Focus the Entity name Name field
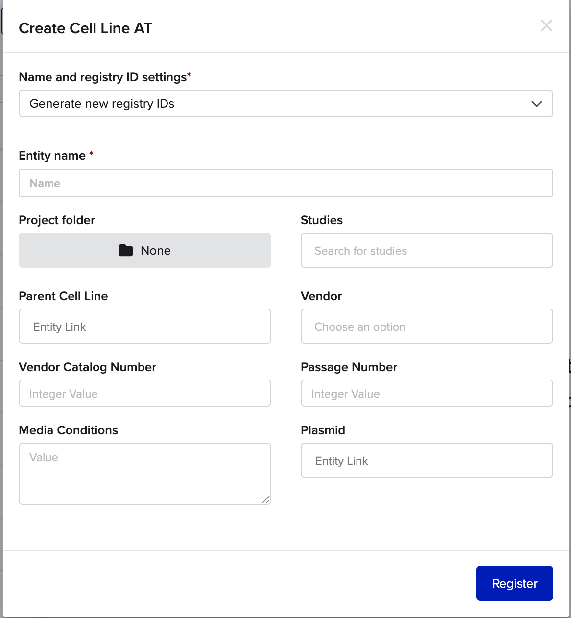This screenshot has width=571, height=618. 285,183
